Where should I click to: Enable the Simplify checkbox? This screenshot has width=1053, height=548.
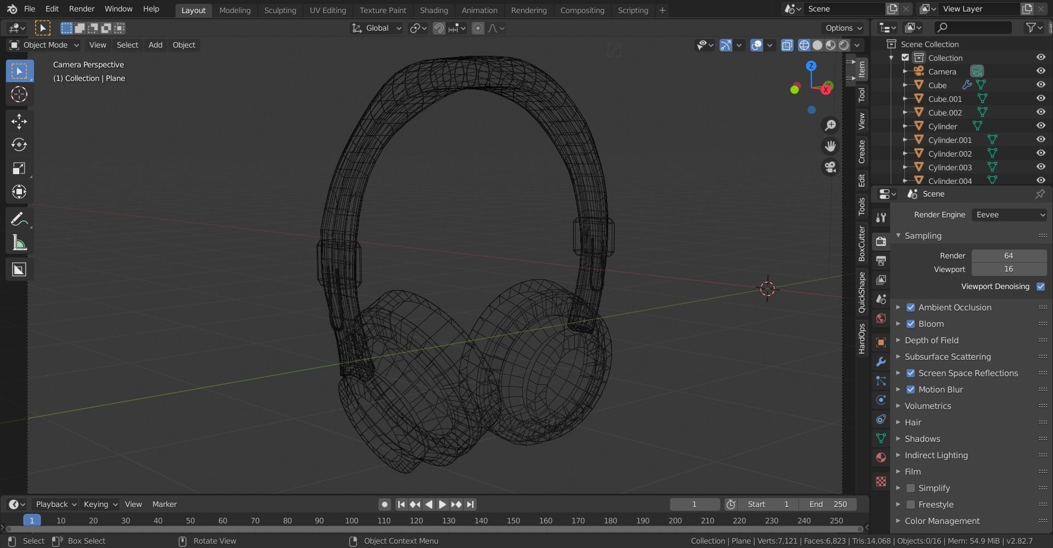point(910,488)
